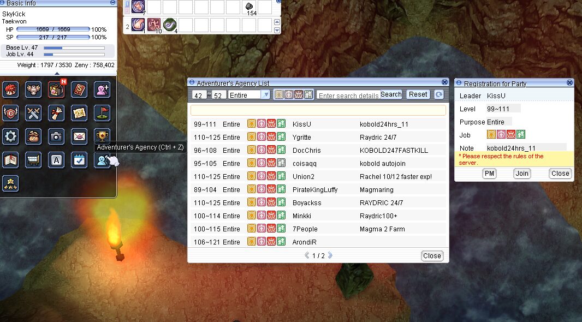Screen dimensions: 582x322
Task: Click the camera screenshot icon
Action: [56, 136]
